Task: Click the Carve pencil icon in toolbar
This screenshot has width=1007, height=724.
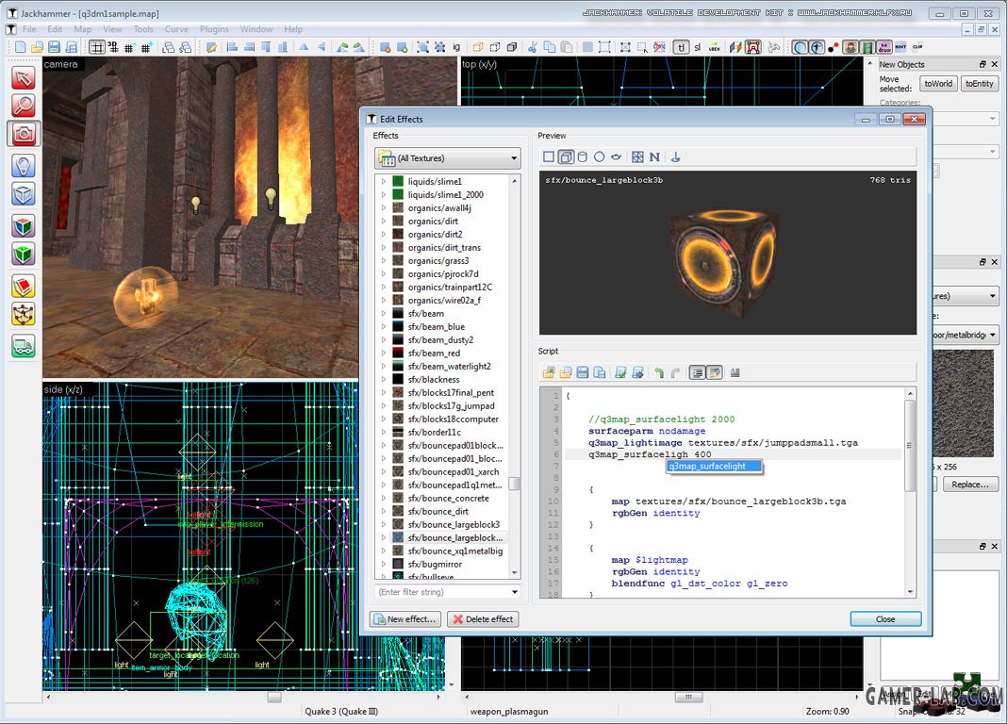Action: 211,47
